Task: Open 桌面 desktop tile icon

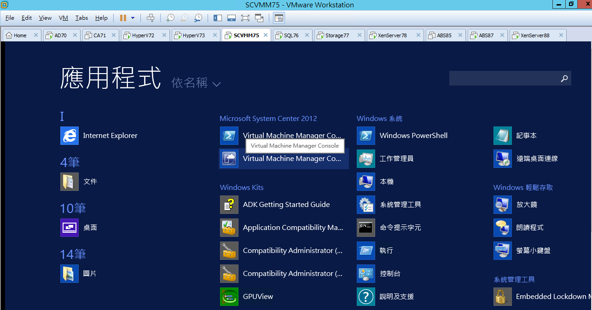Action: tap(70, 228)
